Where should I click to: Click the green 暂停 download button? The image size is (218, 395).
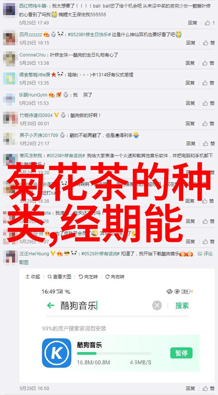point(181,353)
